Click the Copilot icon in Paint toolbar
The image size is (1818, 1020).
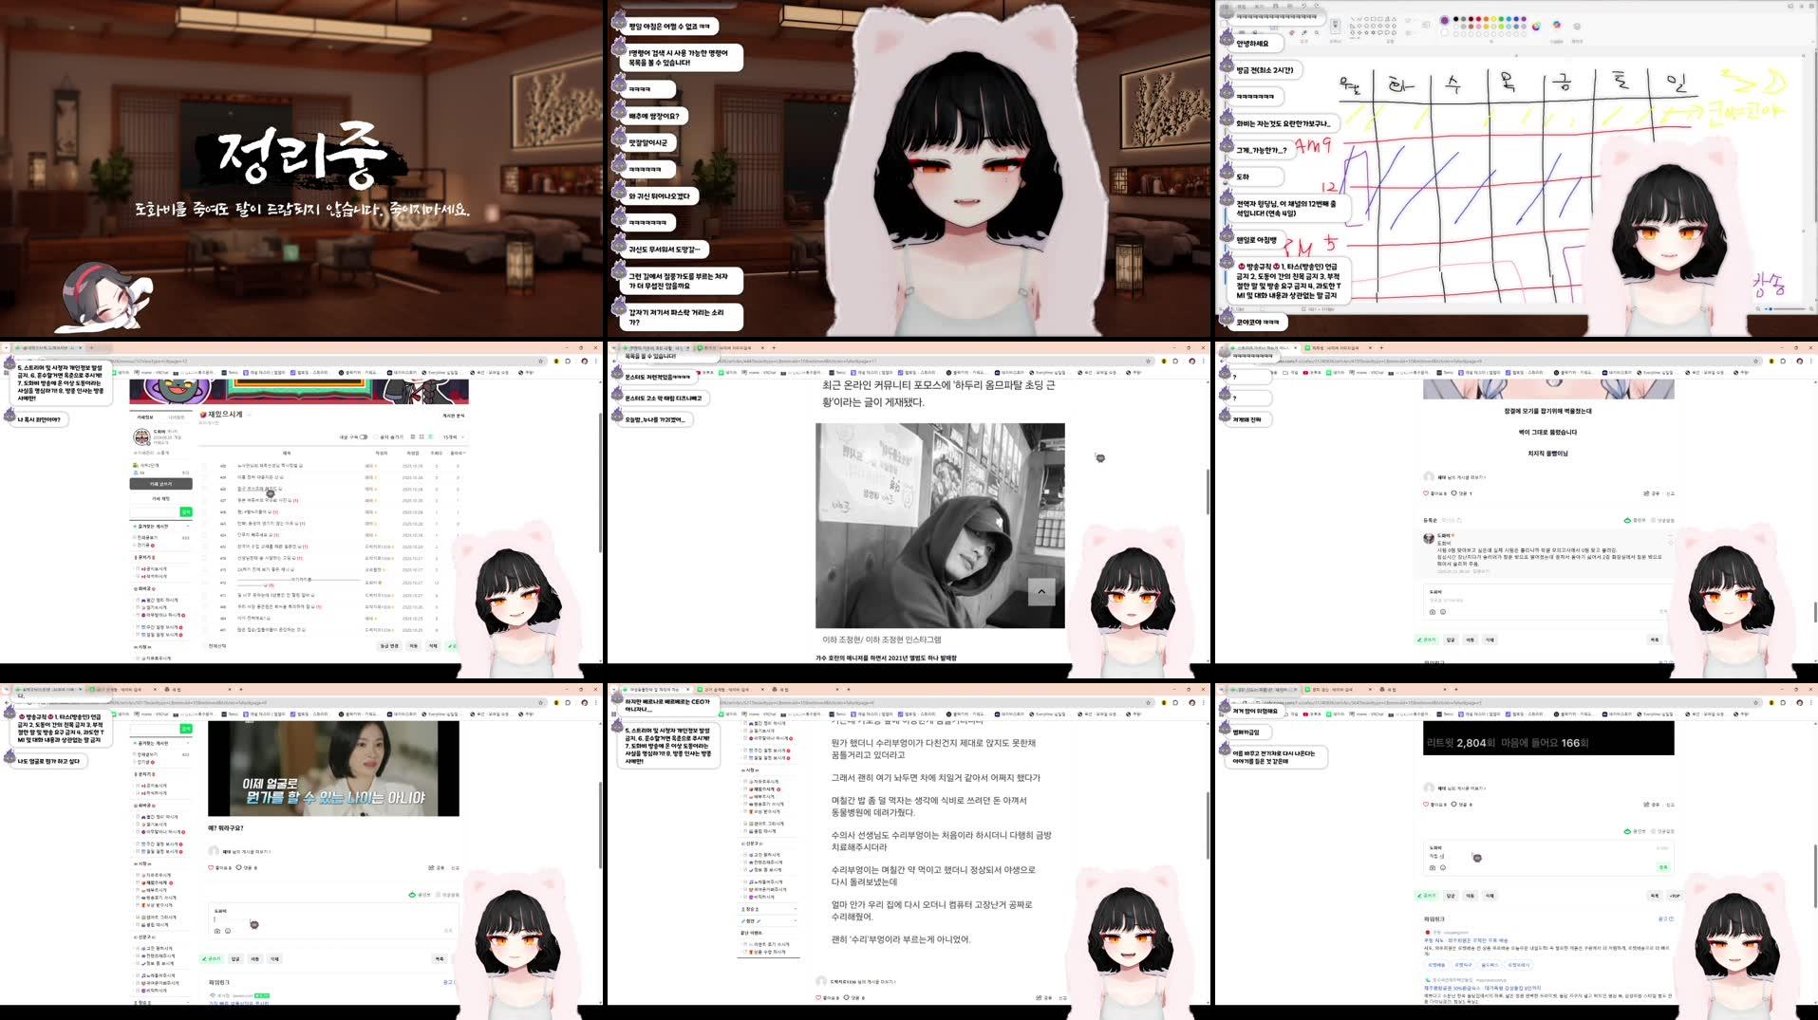click(1558, 26)
